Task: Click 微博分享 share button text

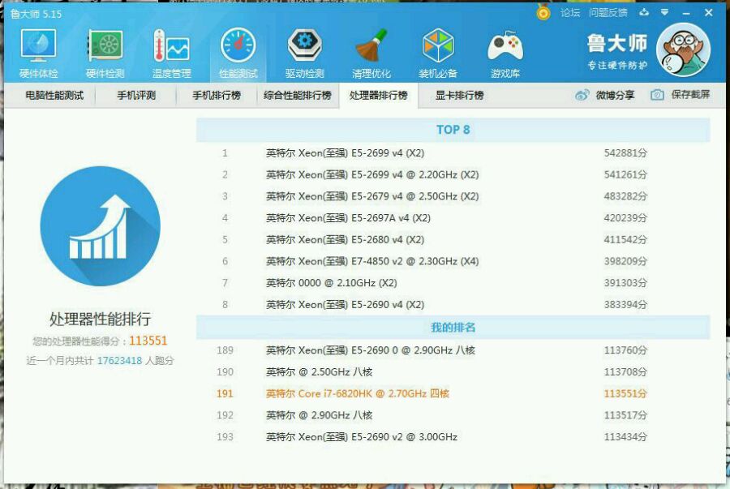Action: click(615, 96)
